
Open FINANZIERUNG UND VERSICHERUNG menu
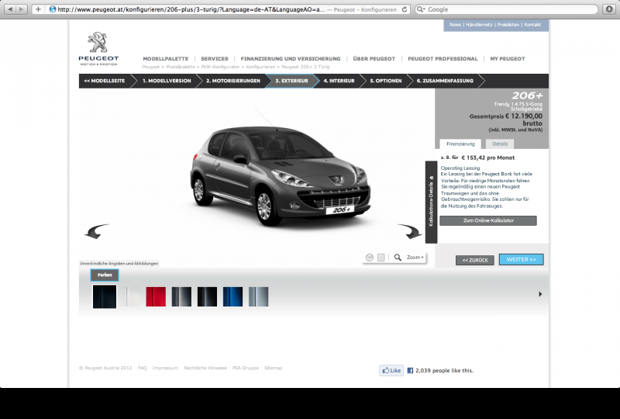pos(291,59)
